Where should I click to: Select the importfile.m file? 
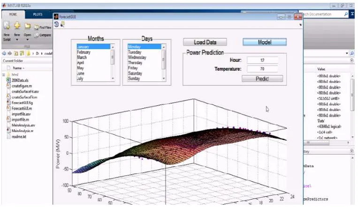(20, 119)
